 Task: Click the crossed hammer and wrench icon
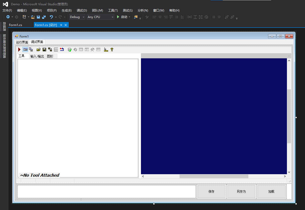pyautogui.click(x=93, y=50)
